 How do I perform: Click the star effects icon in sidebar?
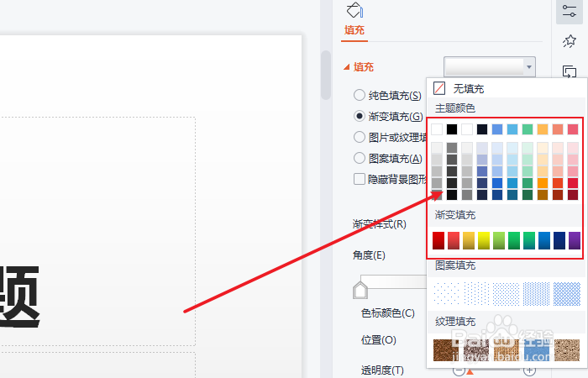[570, 41]
